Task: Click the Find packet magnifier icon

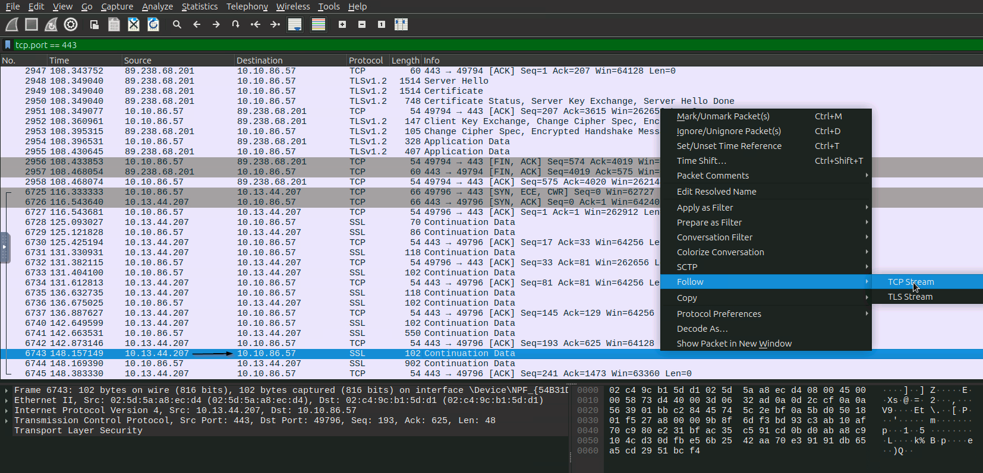Action: coord(177,24)
